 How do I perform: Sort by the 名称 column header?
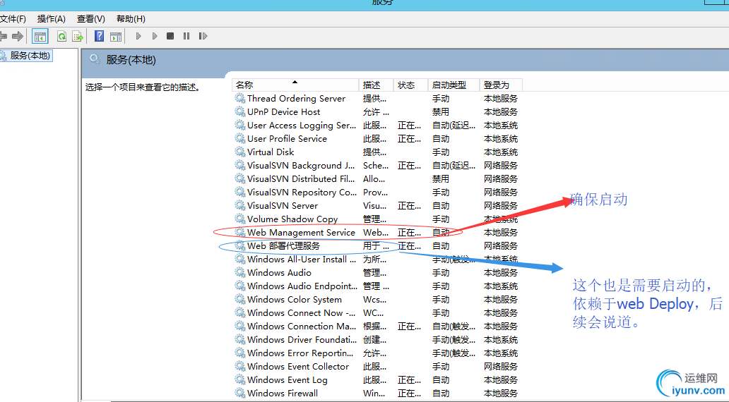pos(295,85)
